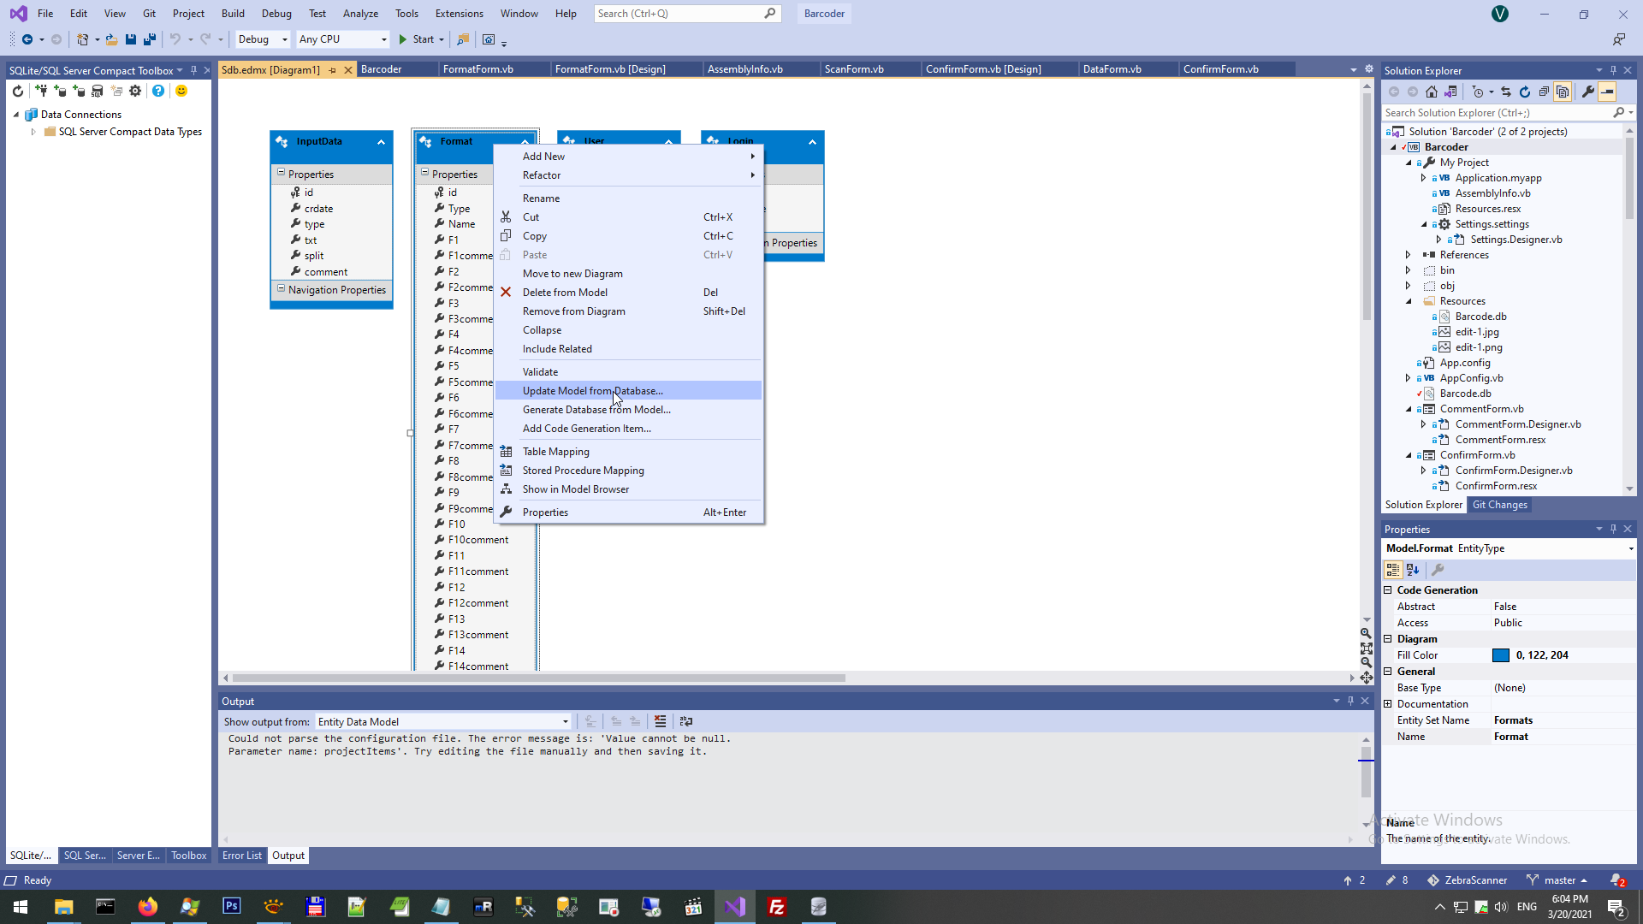Click Save All in main toolbar
The width and height of the screenshot is (1643, 924).
click(150, 39)
